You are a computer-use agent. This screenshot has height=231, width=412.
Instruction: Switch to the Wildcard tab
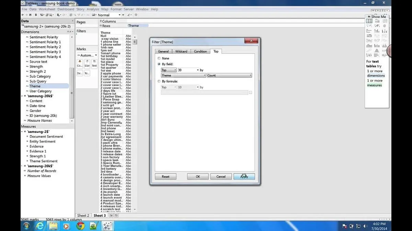(181, 51)
